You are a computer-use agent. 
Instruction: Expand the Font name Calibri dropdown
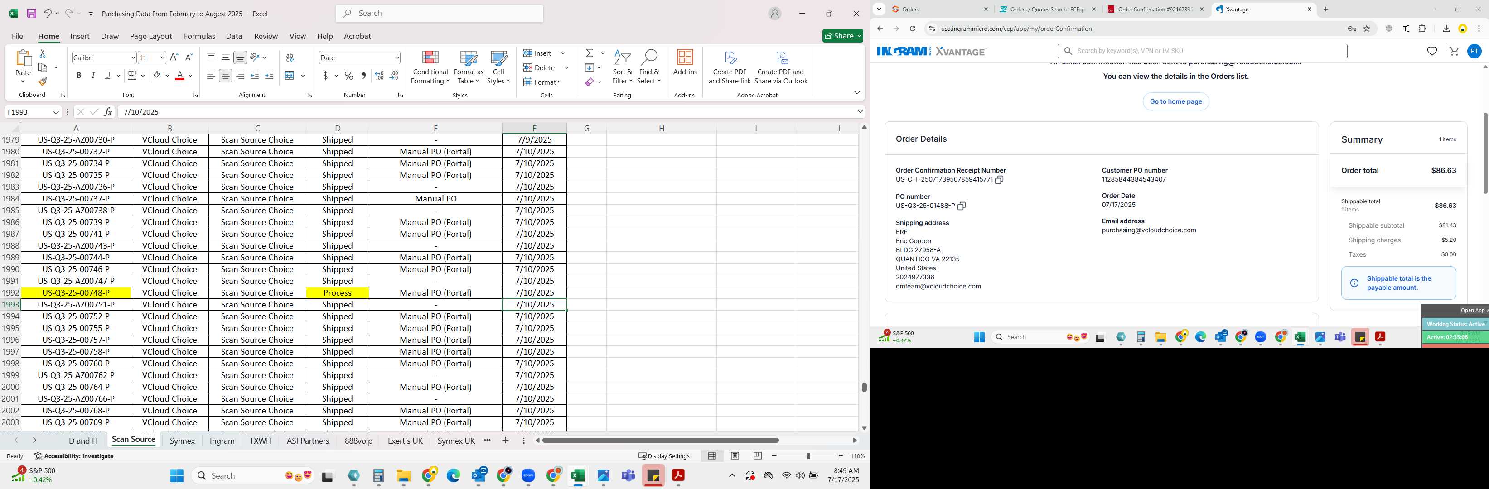point(133,57)
